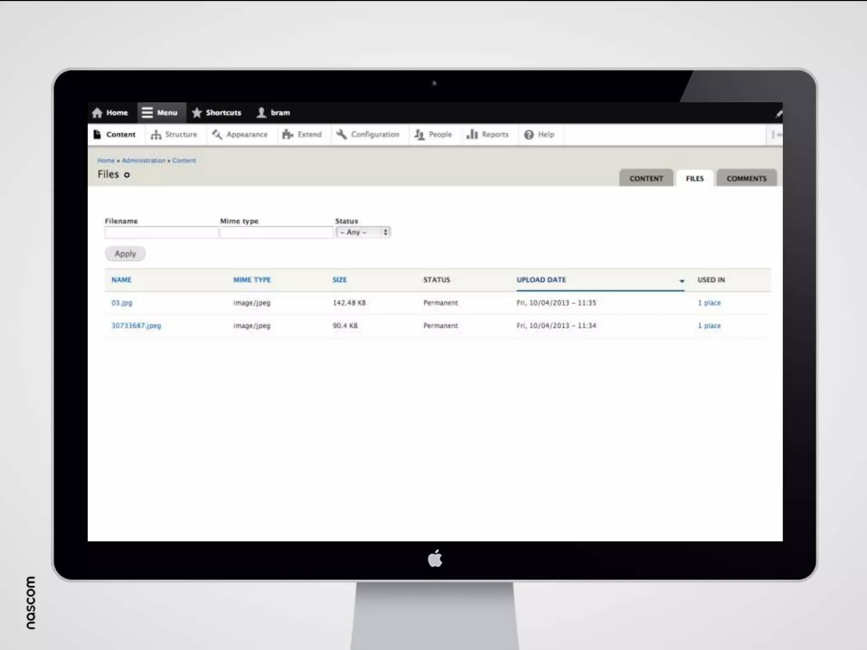Switch to the Content tab
This screenshot has height=650, width=867.
coord(646,179)
